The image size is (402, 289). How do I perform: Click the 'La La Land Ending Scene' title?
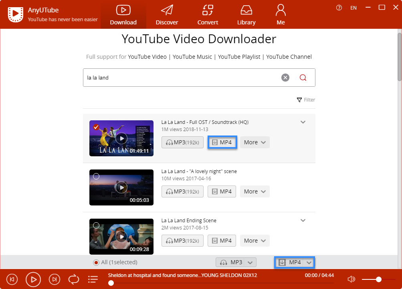(x=189, y=221)
